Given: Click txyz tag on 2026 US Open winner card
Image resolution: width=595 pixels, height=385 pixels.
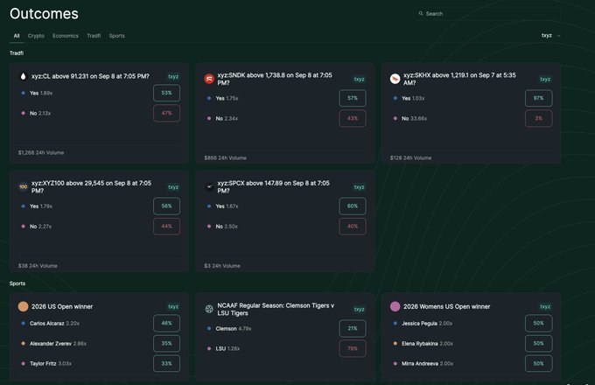Looking at the screenshot, I should click(x=173, y=306).
